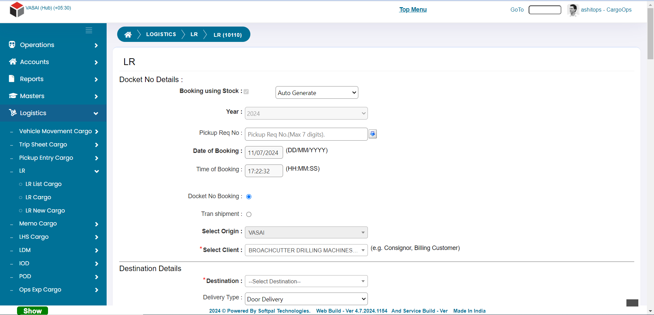Click the Masters graduation cap icon
Viewport: 654px width, 315px height.
(x=13, y=96)
